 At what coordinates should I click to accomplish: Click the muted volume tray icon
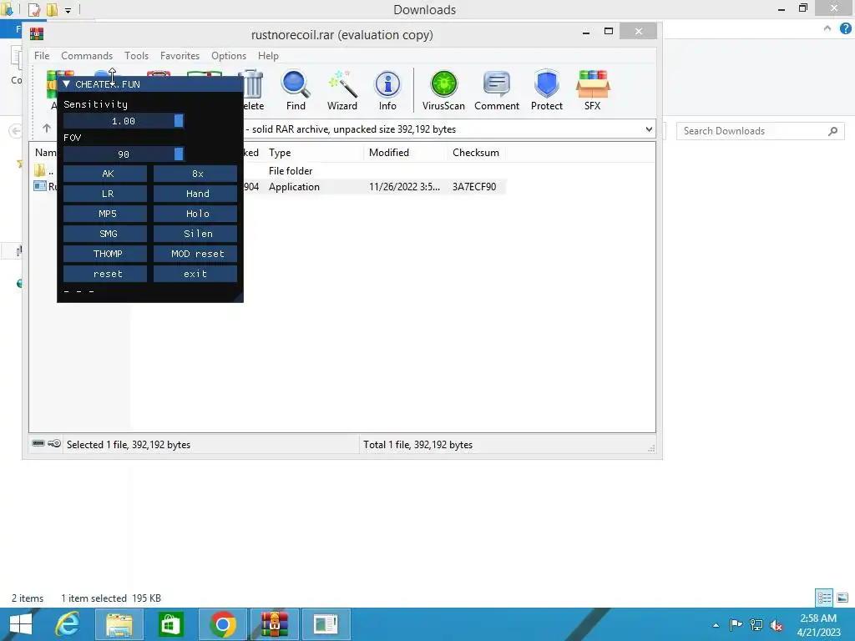tap(776, 624)
